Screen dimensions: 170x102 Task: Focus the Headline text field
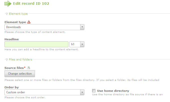(x=36, y=44)
